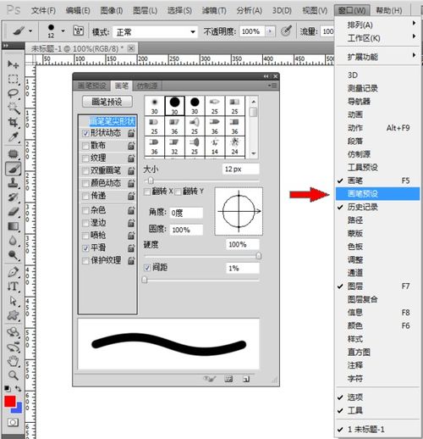Select the Custom Shape tool
The image size is (423, 439).
(13, 315)
